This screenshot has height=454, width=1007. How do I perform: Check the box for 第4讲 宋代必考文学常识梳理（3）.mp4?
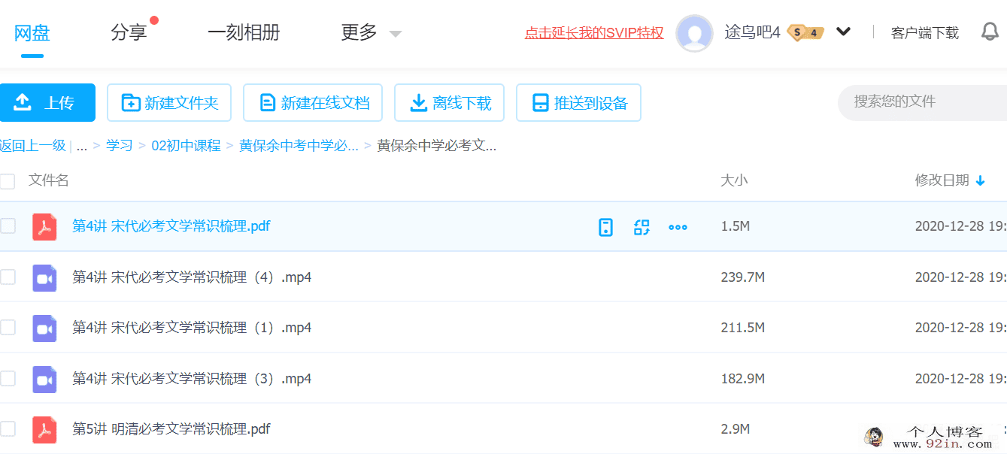[8, 379]
